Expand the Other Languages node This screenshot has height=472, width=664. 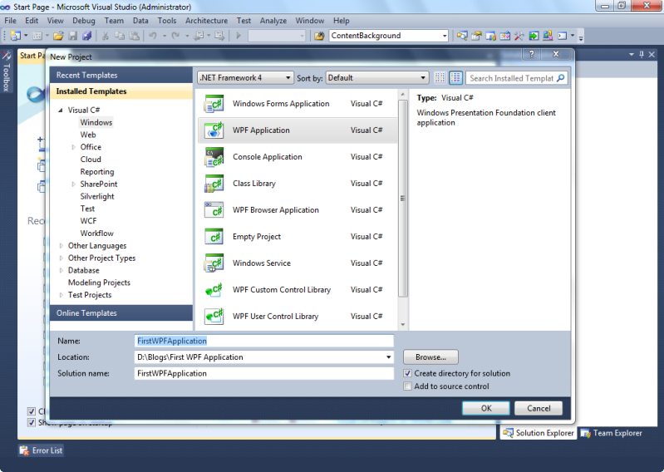(61, 246)
